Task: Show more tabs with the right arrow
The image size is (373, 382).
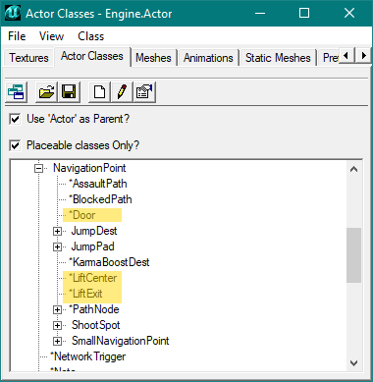Action: (x=363, y=56)
